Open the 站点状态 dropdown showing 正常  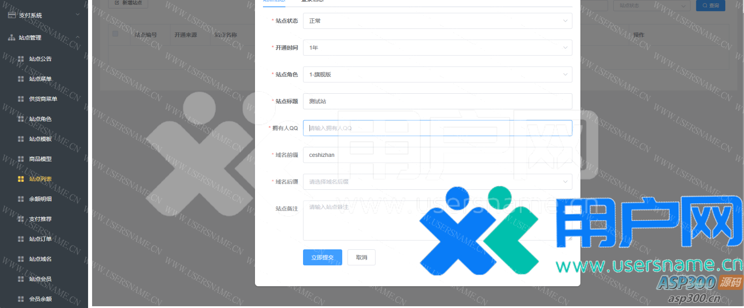pos(437,21)
